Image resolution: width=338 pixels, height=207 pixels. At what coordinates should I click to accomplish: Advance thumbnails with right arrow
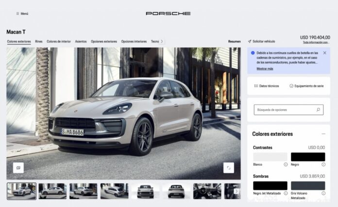pos(237,191)
